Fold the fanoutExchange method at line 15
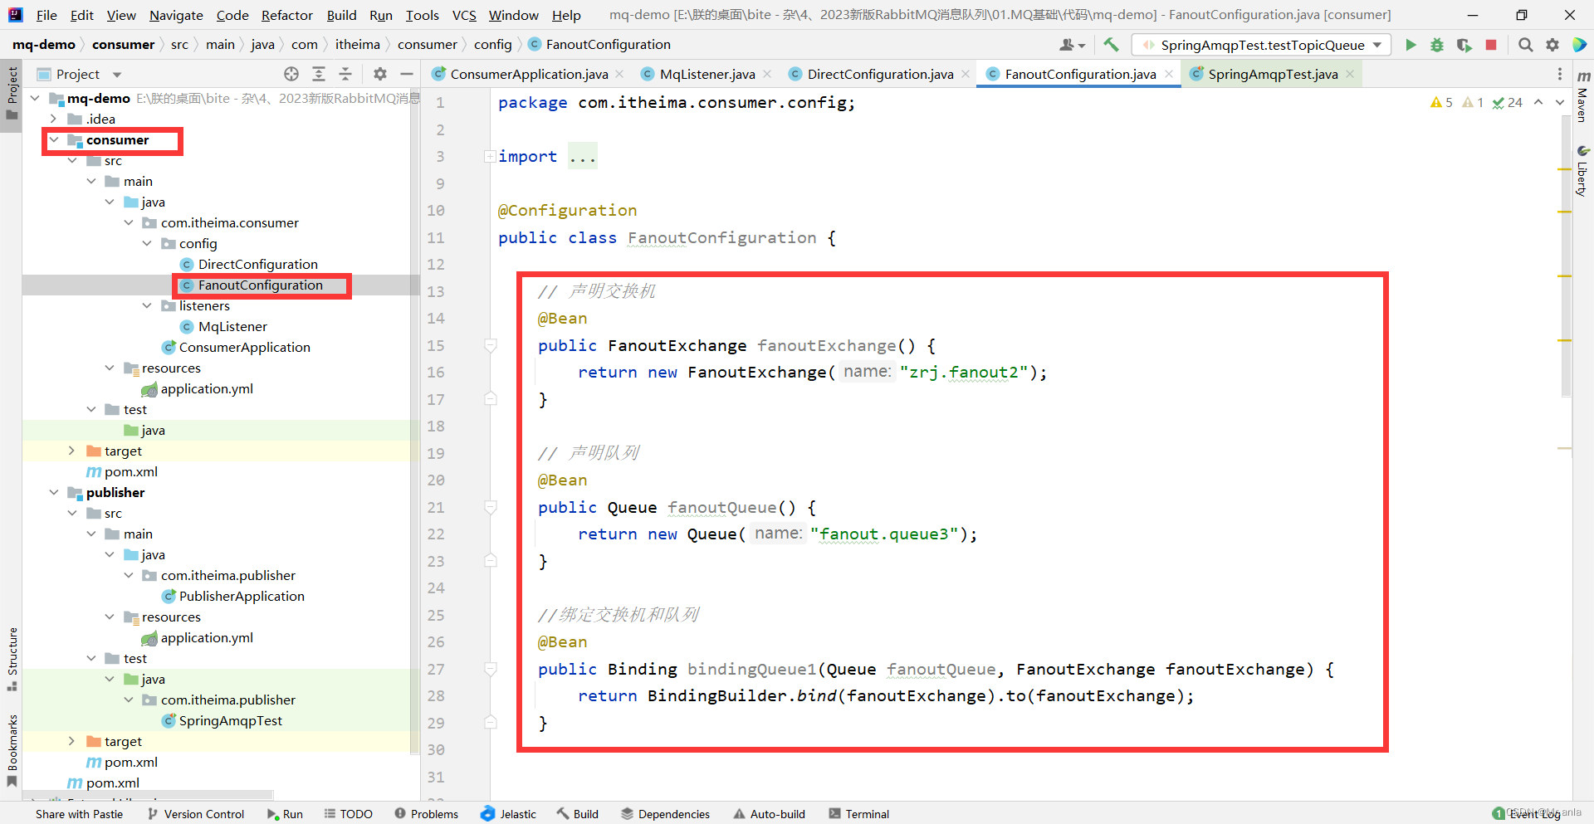 491,345
